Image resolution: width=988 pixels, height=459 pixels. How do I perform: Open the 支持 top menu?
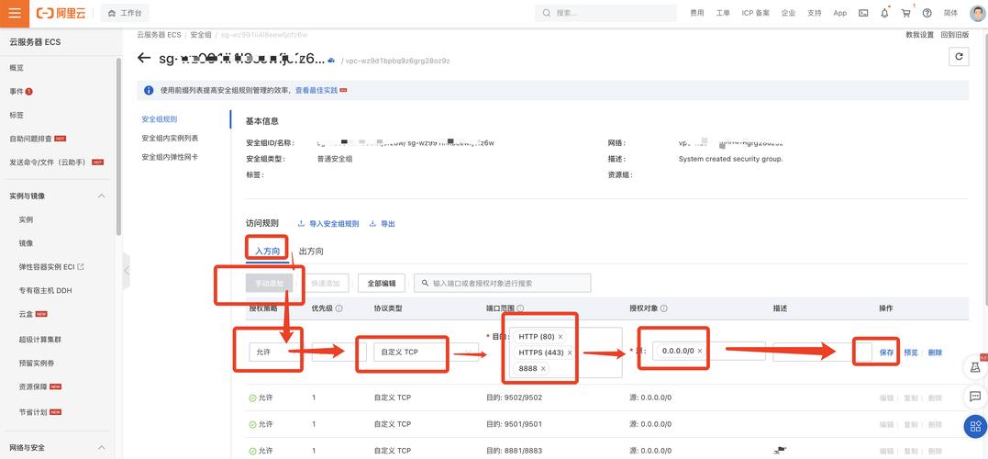tap(814, 13)
